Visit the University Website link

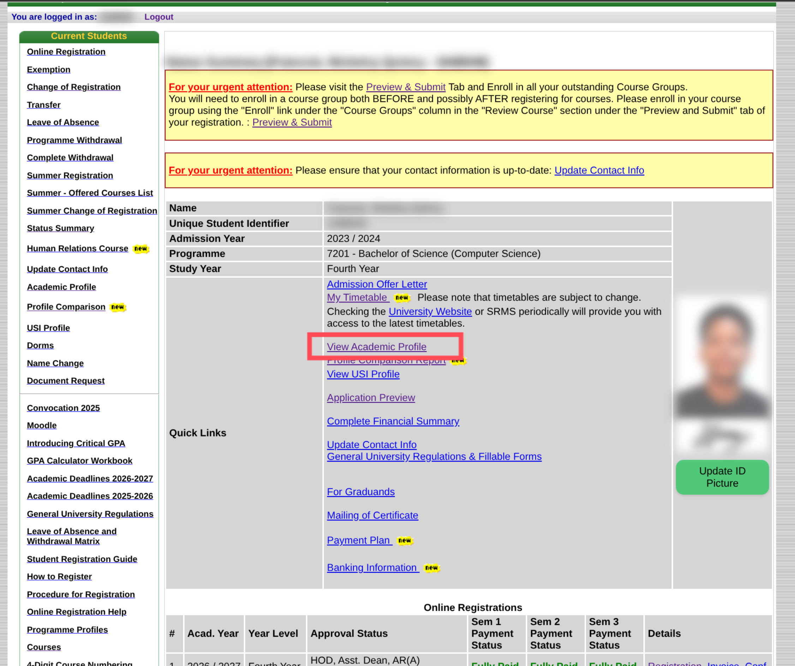(x=430, y=311)
